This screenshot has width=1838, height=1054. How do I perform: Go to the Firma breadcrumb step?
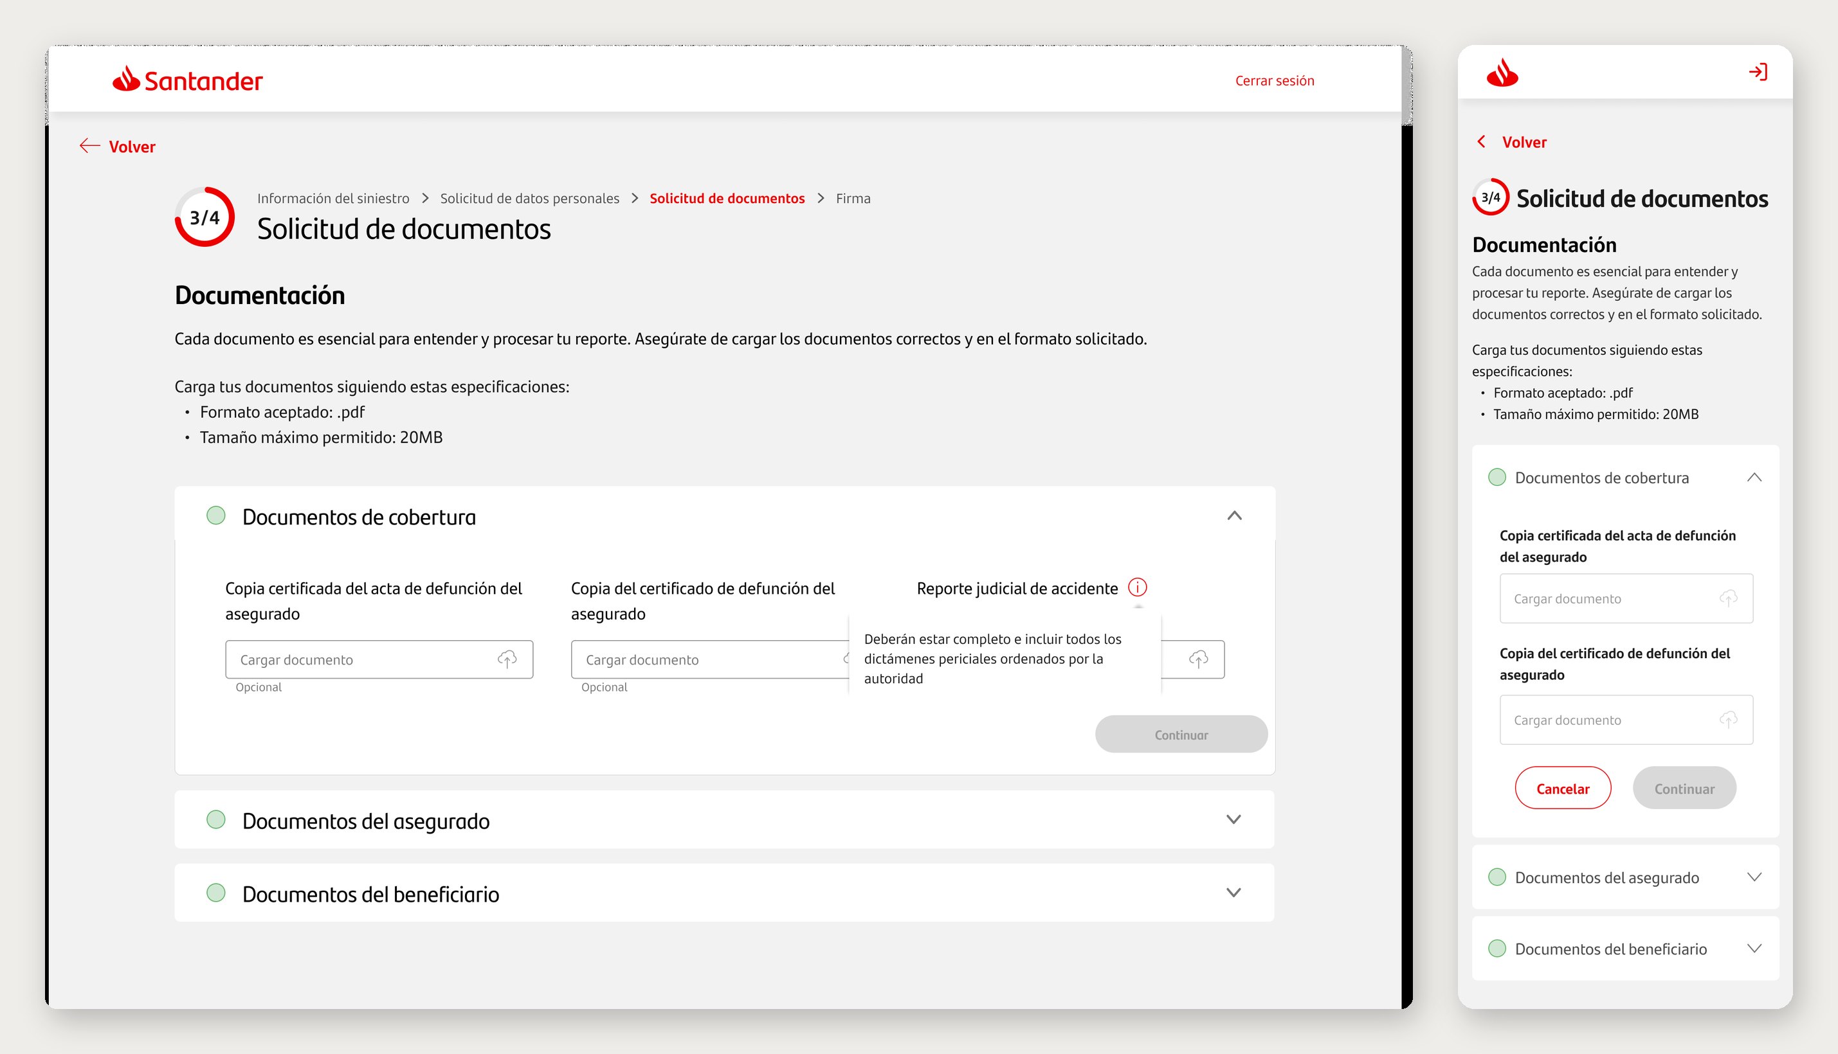point(853,199)
